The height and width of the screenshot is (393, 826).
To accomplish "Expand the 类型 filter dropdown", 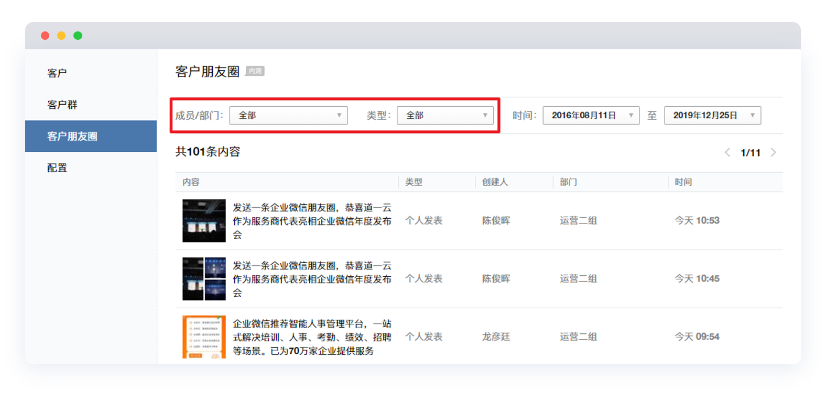I will coord(445,115).
